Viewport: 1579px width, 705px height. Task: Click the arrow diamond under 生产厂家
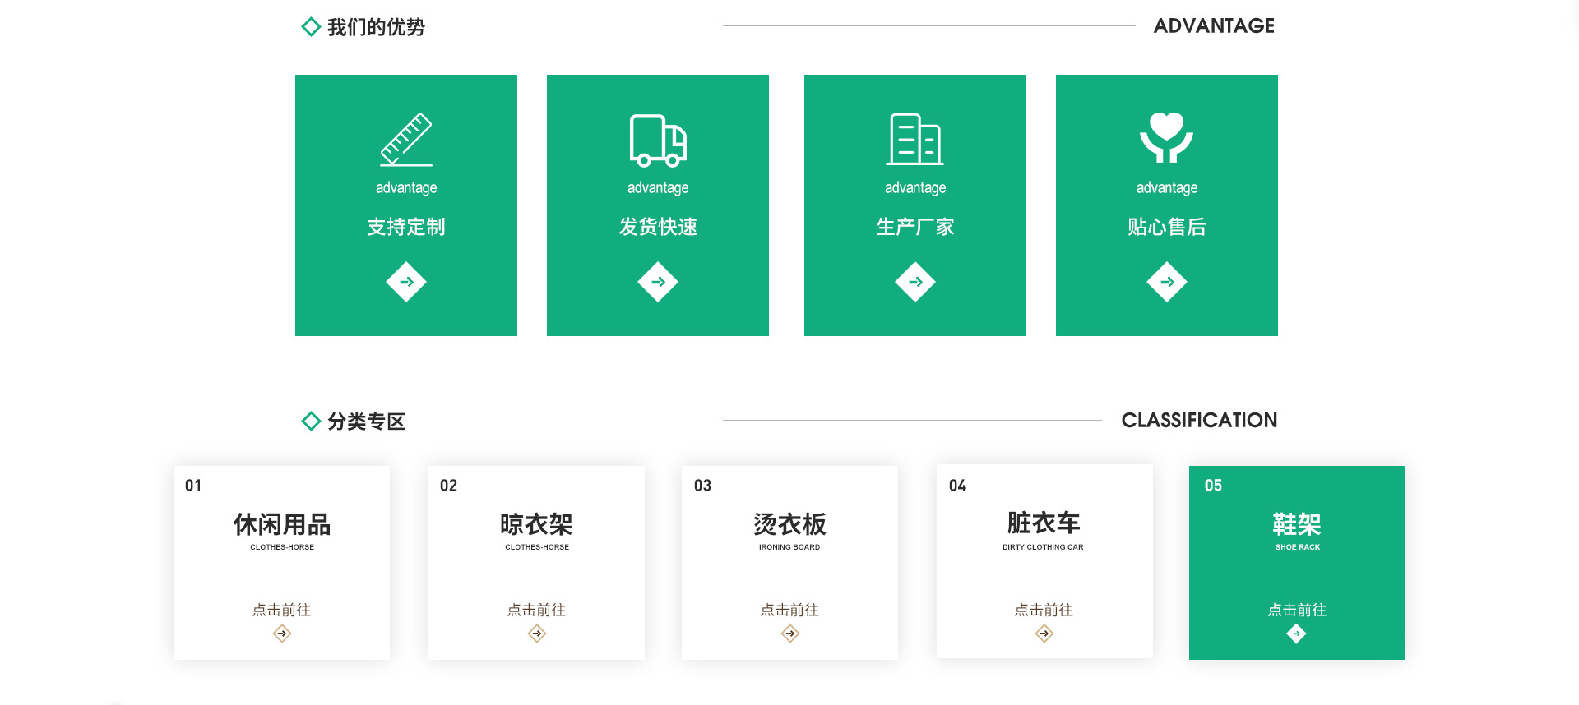pos(915,282)
